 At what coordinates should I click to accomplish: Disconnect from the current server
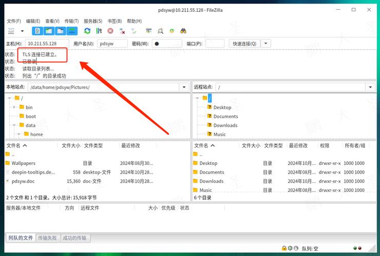pos(122,31)
